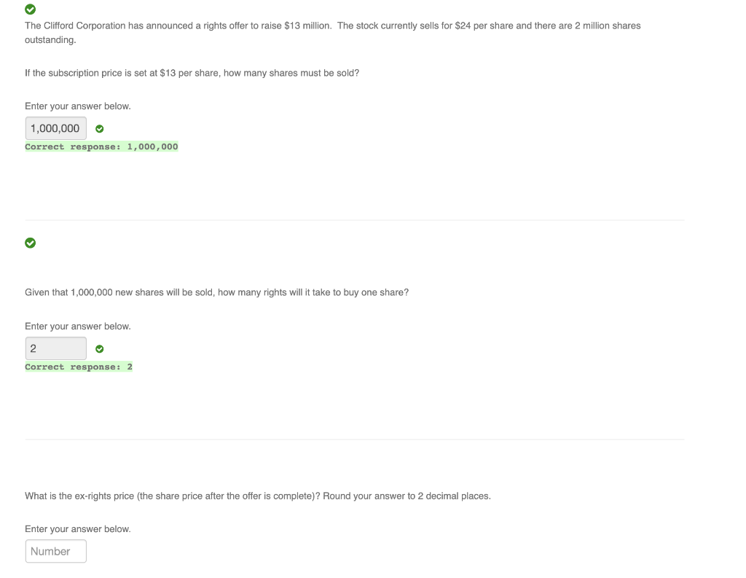Screen dimensions: 746x578
Task: Select the Clifford Corporation question text
Action: pyautogui.click(x=332, y=32)
